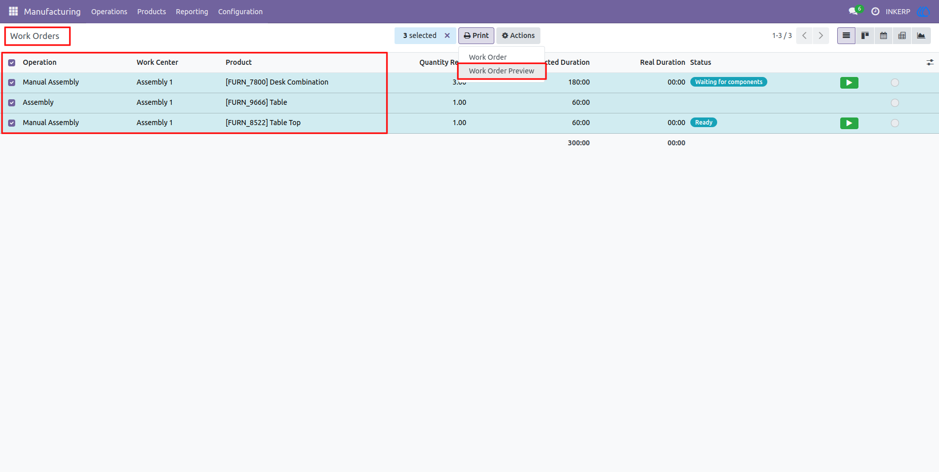Open the activities clock icon

pos(875,11)
